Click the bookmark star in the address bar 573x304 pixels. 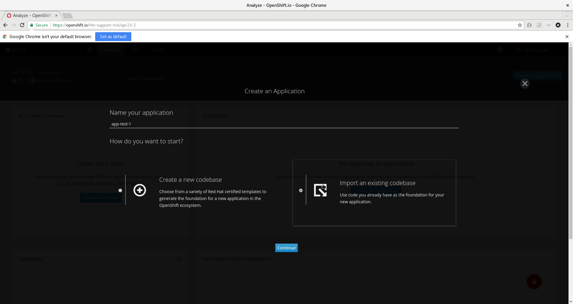520,25
